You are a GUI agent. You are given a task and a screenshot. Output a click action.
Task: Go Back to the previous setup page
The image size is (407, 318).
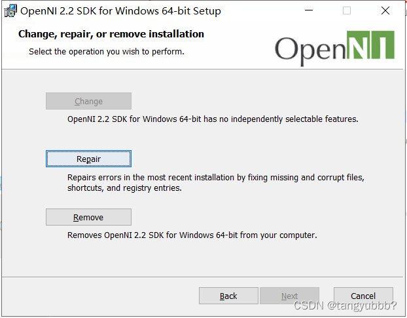tap(228, 296)
